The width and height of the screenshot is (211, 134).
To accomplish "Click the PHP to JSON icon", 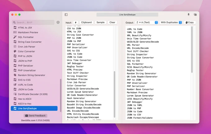I will [x=15, y=56].
